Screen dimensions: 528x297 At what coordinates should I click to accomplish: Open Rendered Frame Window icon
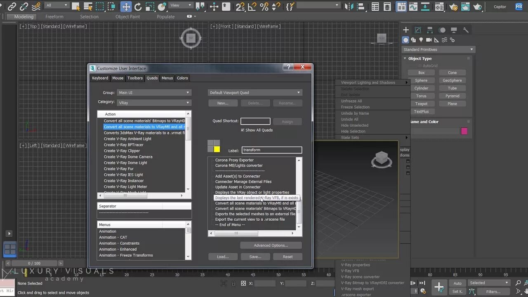(x=466, y=6)
